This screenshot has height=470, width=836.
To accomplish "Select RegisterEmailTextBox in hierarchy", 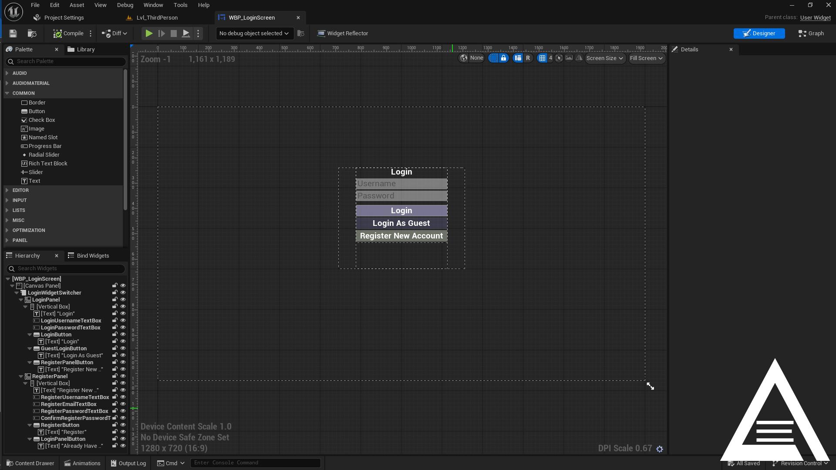I will (69, 404).
